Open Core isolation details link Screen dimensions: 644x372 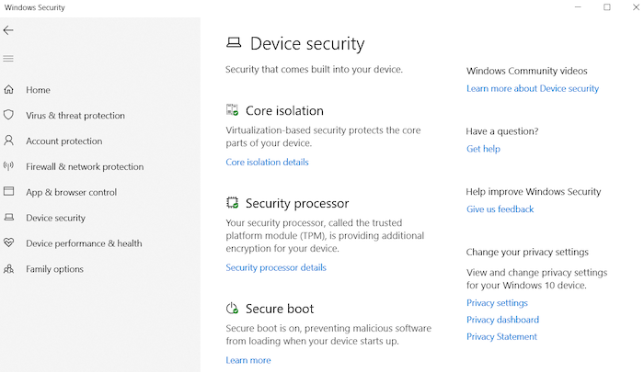pos(267,162)
